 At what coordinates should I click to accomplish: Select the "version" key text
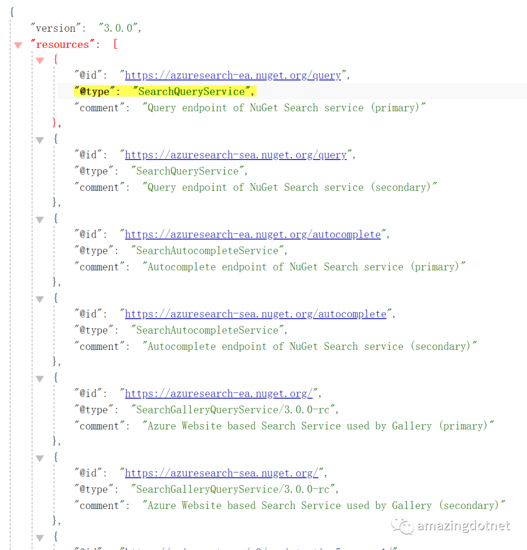(x=56, y=28)
